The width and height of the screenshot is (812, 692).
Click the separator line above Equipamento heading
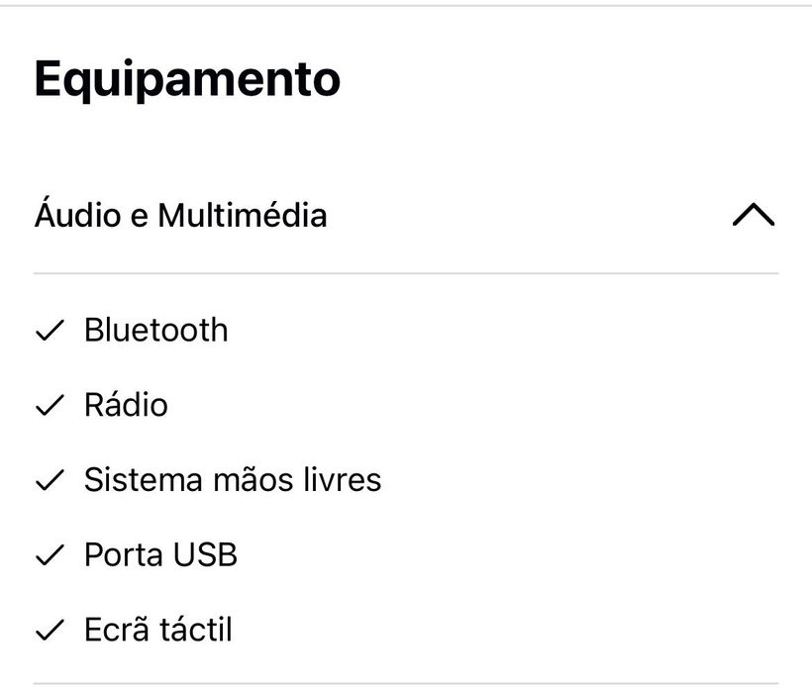click(x=406, y=6)
